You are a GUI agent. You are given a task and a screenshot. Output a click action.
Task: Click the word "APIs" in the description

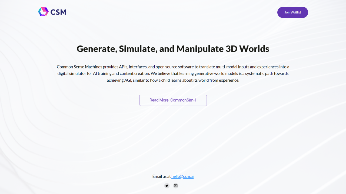[124, 67]
